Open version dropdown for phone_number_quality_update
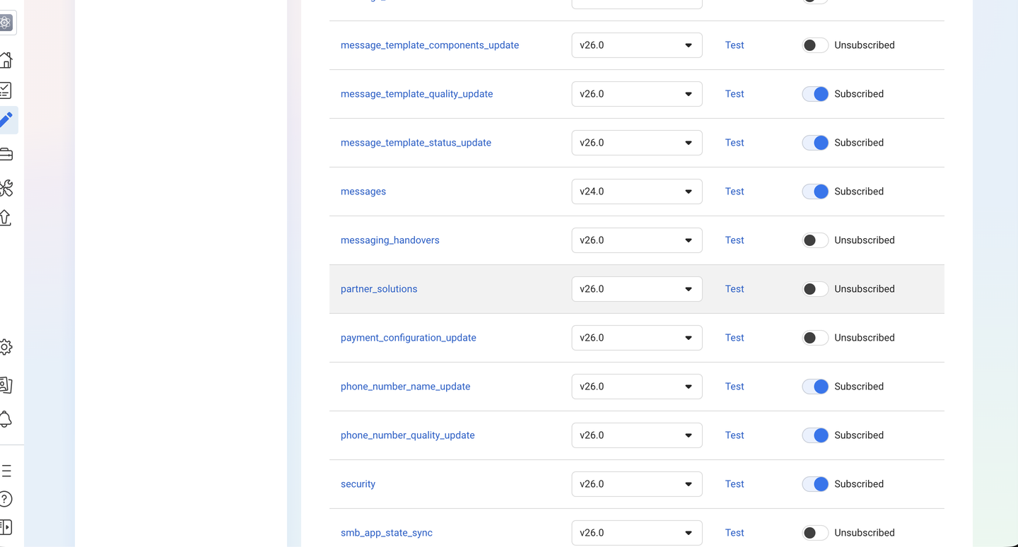 [x=637, y=435]
